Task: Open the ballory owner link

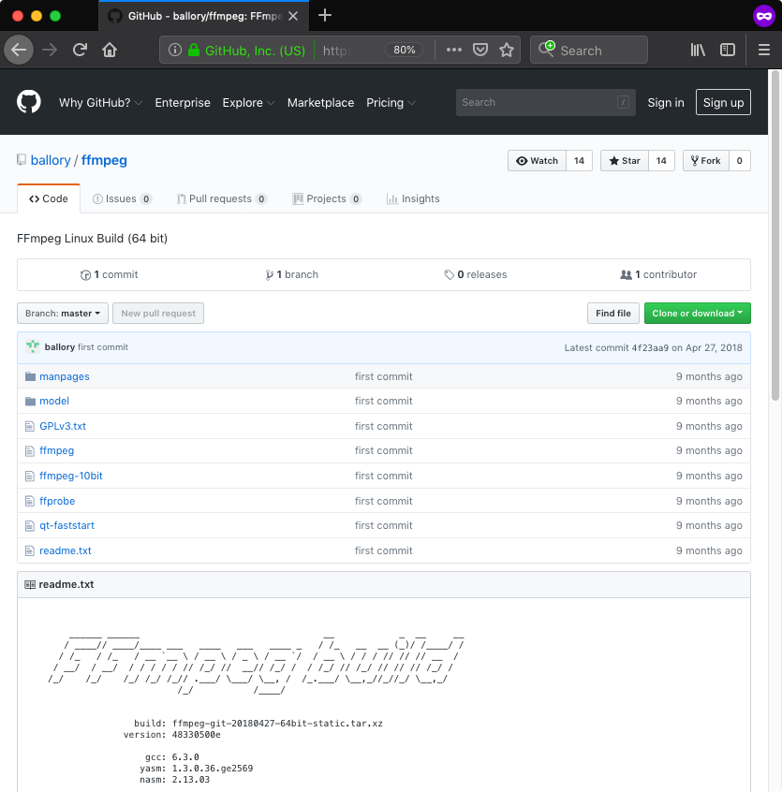Action: pyautogui.click(x=51, y=160)
